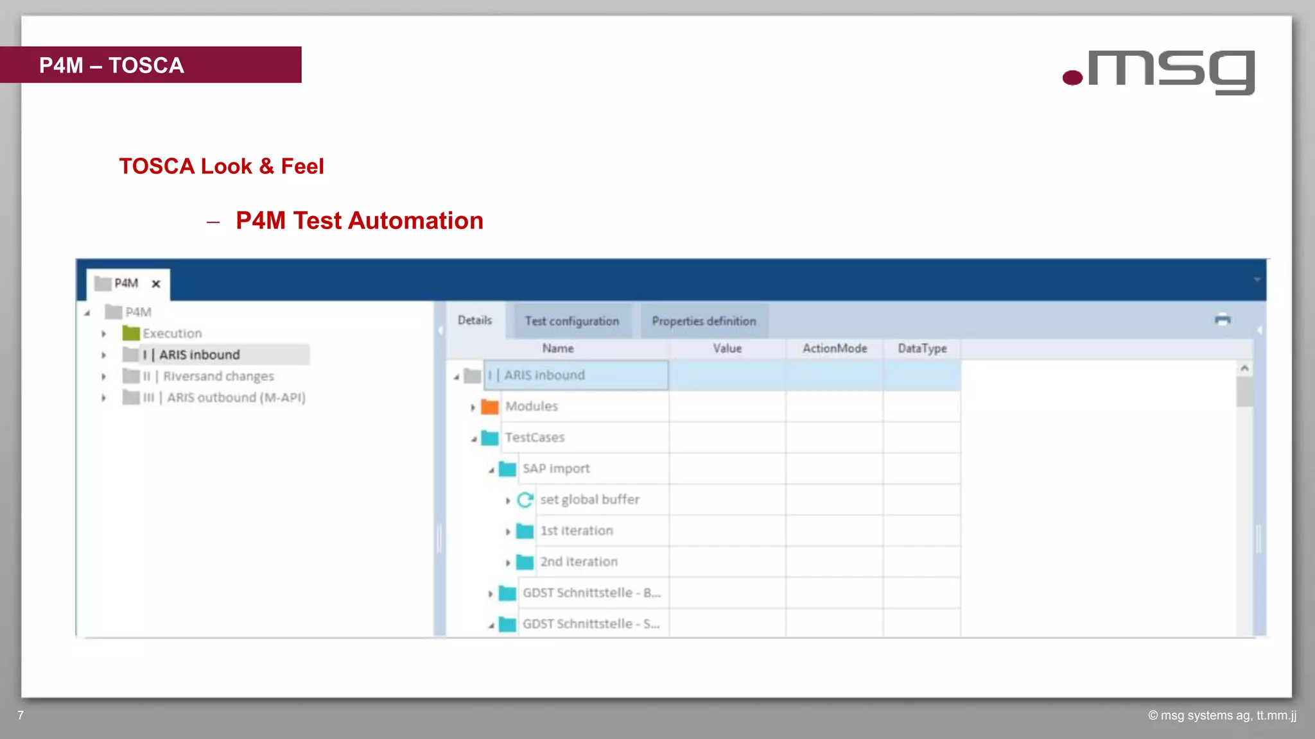Expand the set global buffer row
The image size is (1315, 739).
click(x=508, y=500)
